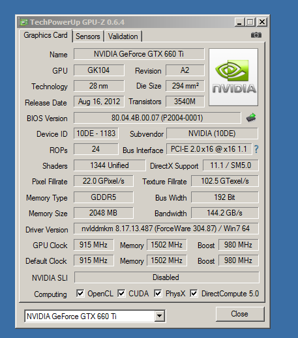Click the Default Clock row Boost 980 MHz field

point(239,261)
